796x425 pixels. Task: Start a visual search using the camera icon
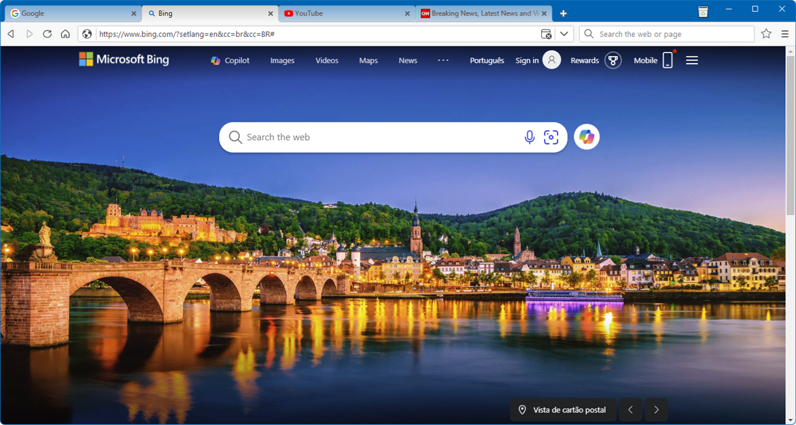tap(551, 137)
